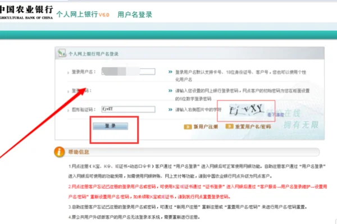337x224 pixels.
Task: Click the double-arrow icon beside username hint
Action: pos(170,72)
